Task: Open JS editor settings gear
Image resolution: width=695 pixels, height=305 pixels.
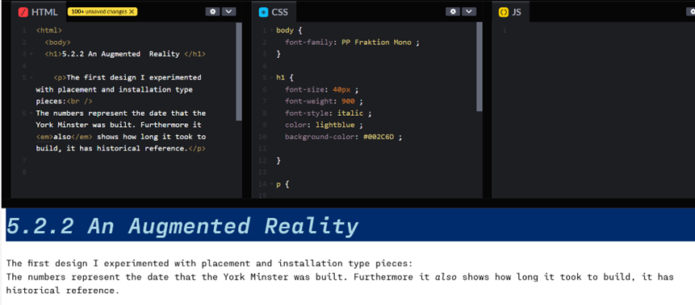Action: point(691,11)
